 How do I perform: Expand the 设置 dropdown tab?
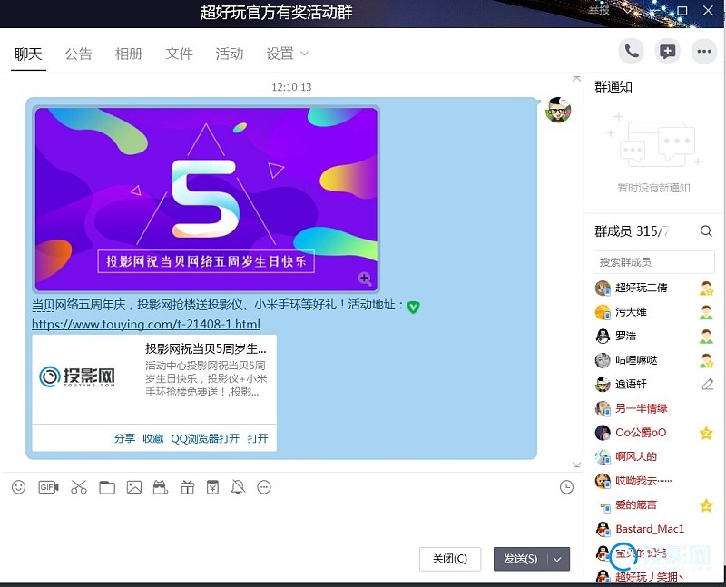click(x=287, y=54)
